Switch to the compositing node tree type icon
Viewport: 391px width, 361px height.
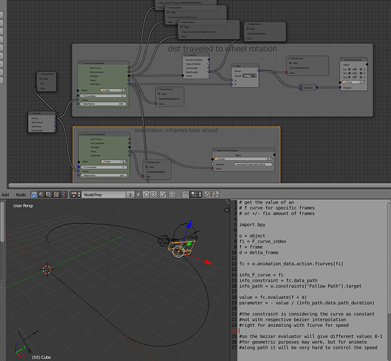pos(49,194)
